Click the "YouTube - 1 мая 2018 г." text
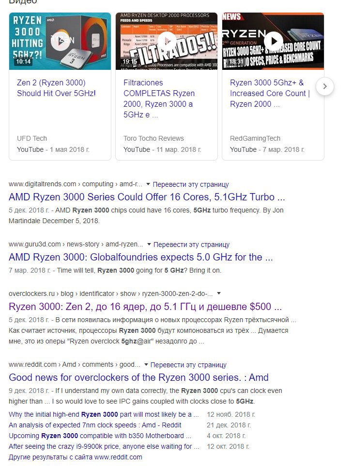353x473 pixels. [53, 149]
